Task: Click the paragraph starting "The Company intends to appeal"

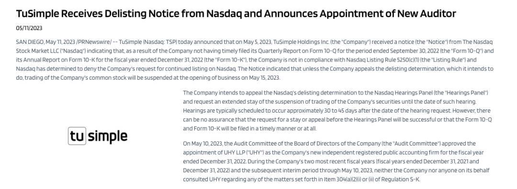Action: (337, 111)
